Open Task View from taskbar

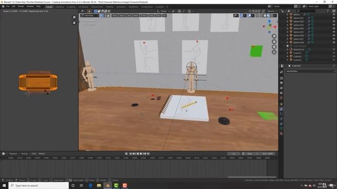[x=81, y=185]
